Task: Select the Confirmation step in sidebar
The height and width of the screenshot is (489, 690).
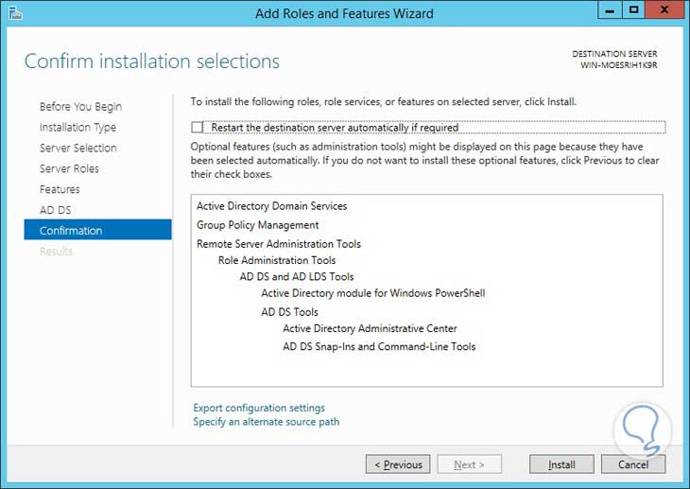Action: pos(71,231)
